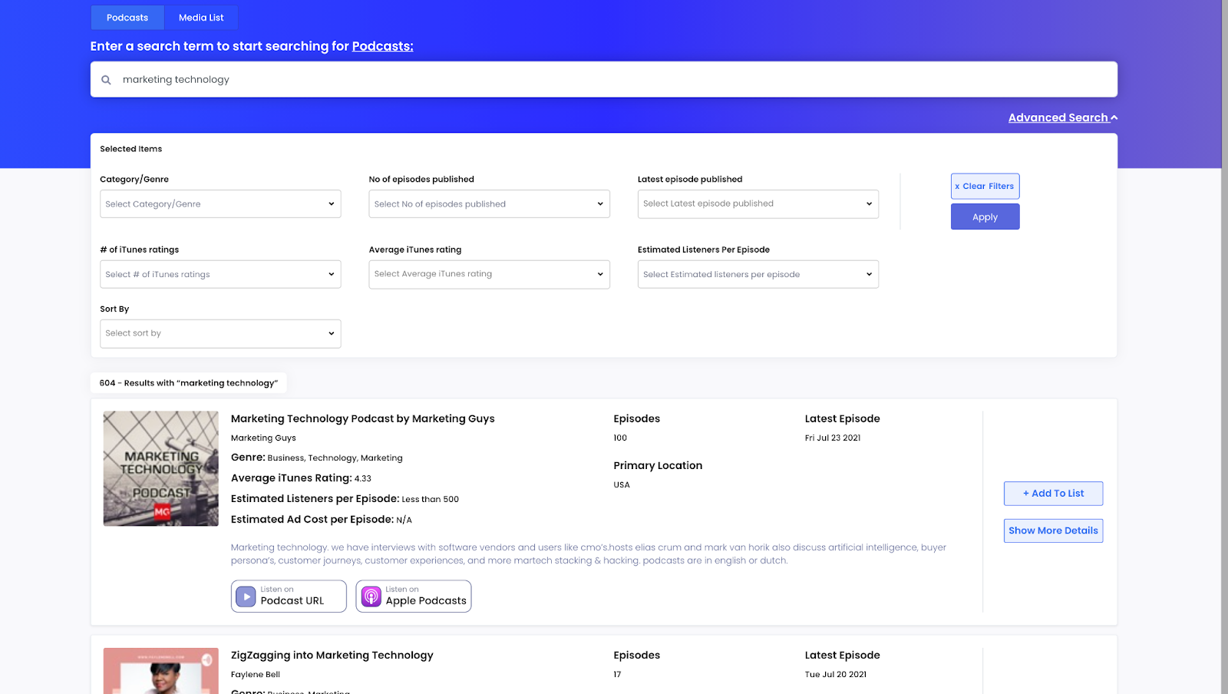
Task: Open Average iTunes rating dropdown
Action: [489, 274]
